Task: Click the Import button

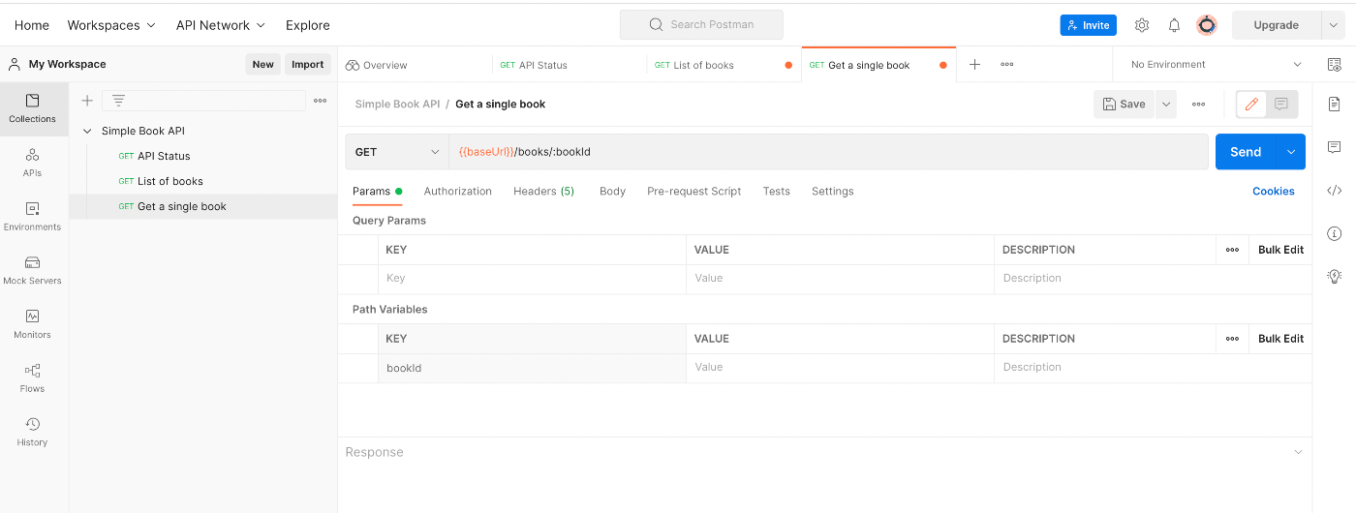Action: pos(308,64)
